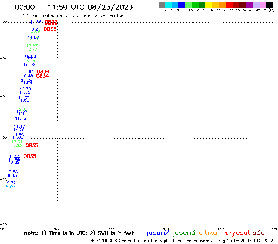Click green wave height value 12.47
The image size is (278, 244).
coord(29,62)
